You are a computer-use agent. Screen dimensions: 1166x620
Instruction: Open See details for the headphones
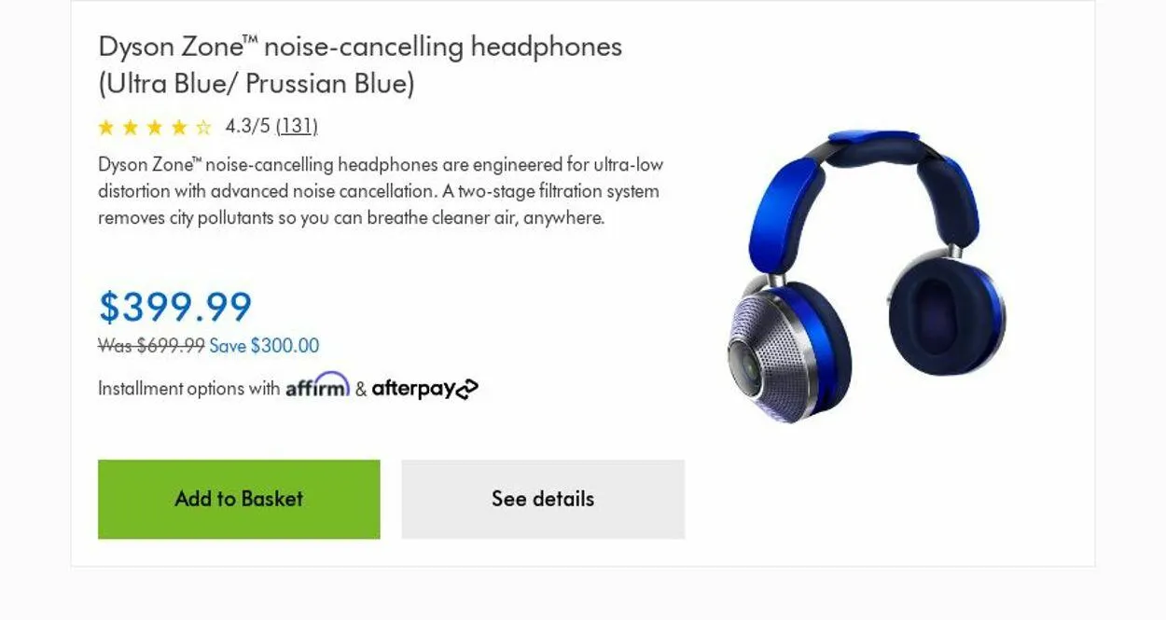point(543,499)
